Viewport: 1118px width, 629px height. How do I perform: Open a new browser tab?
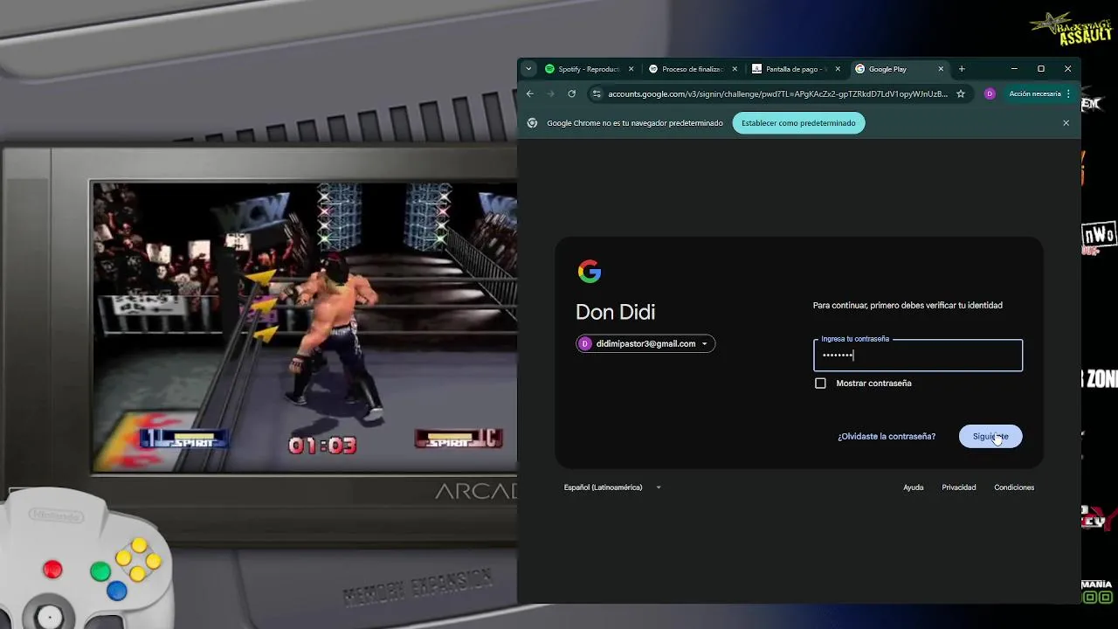(962, 69)
